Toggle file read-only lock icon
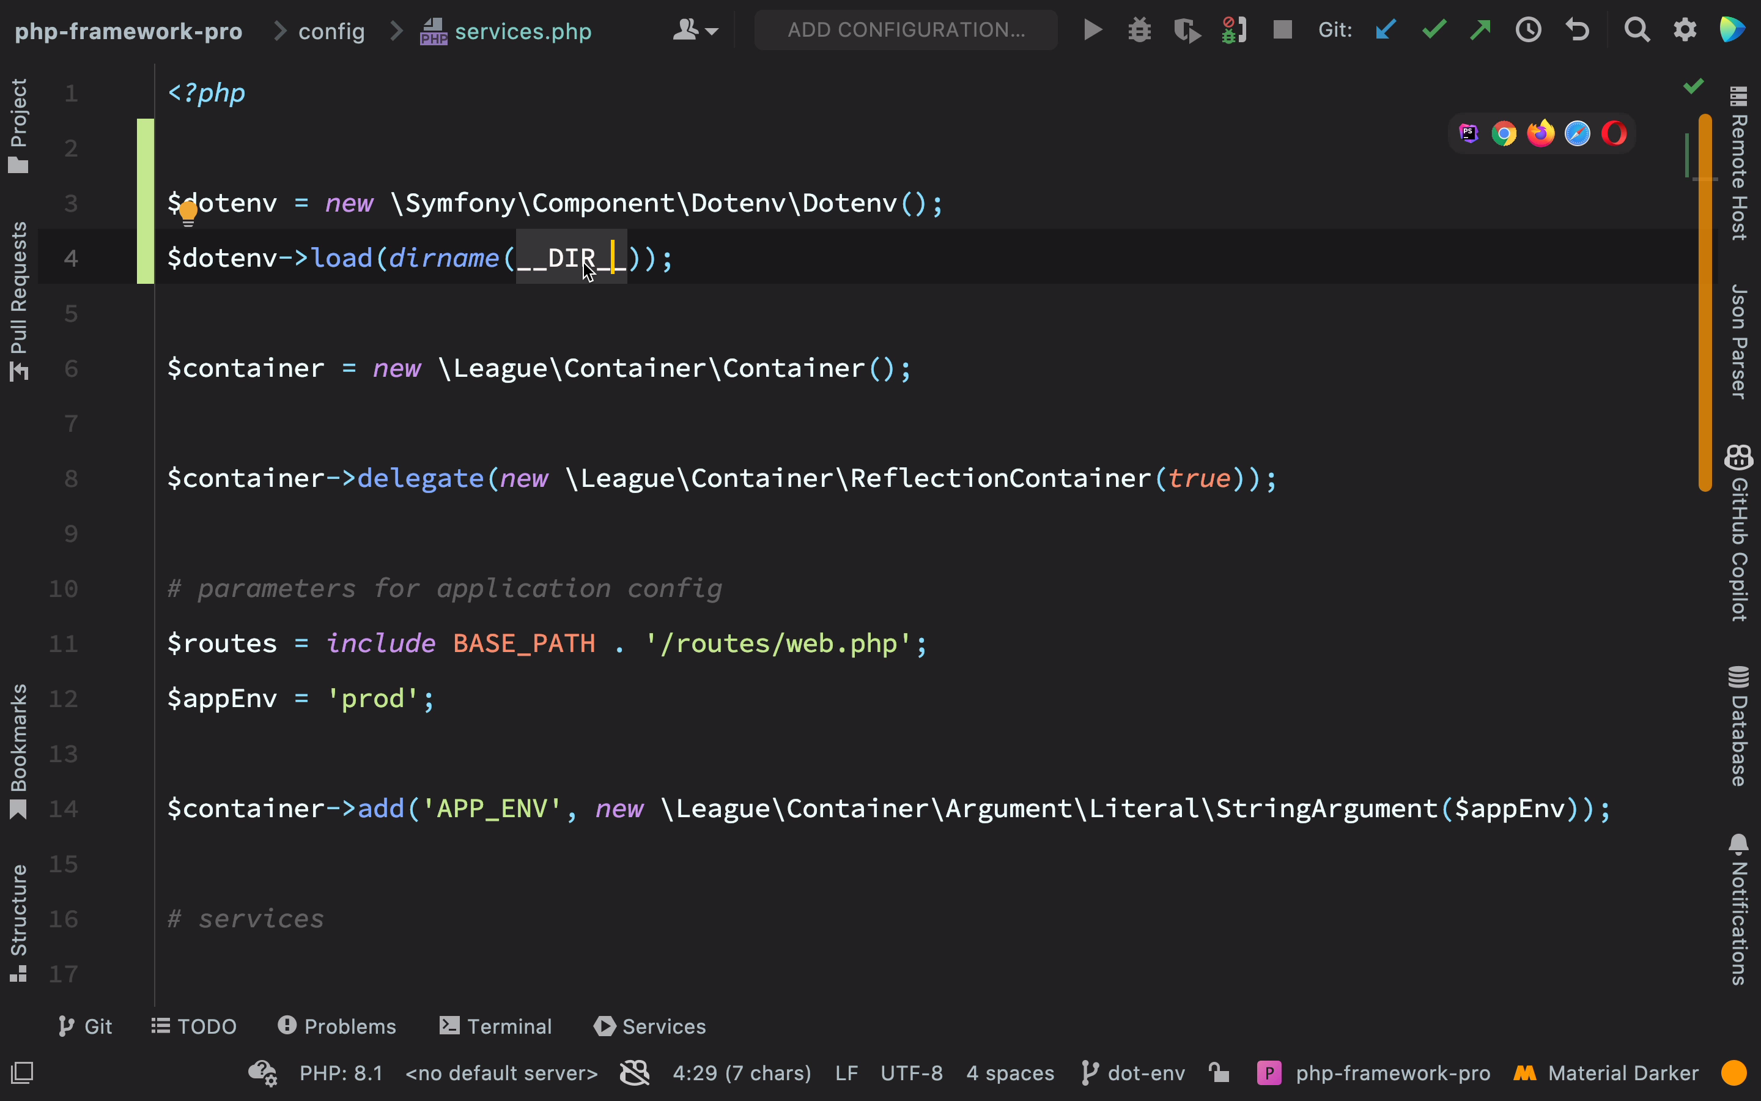This screenshot has width=1761, height=1101. (1219, 1073)
